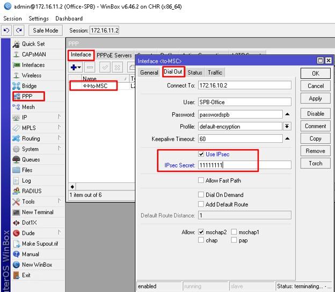The width and height of the screenshot is (335, 292).
Task: Click the blue plus add icon
Action: pos(76,68)
